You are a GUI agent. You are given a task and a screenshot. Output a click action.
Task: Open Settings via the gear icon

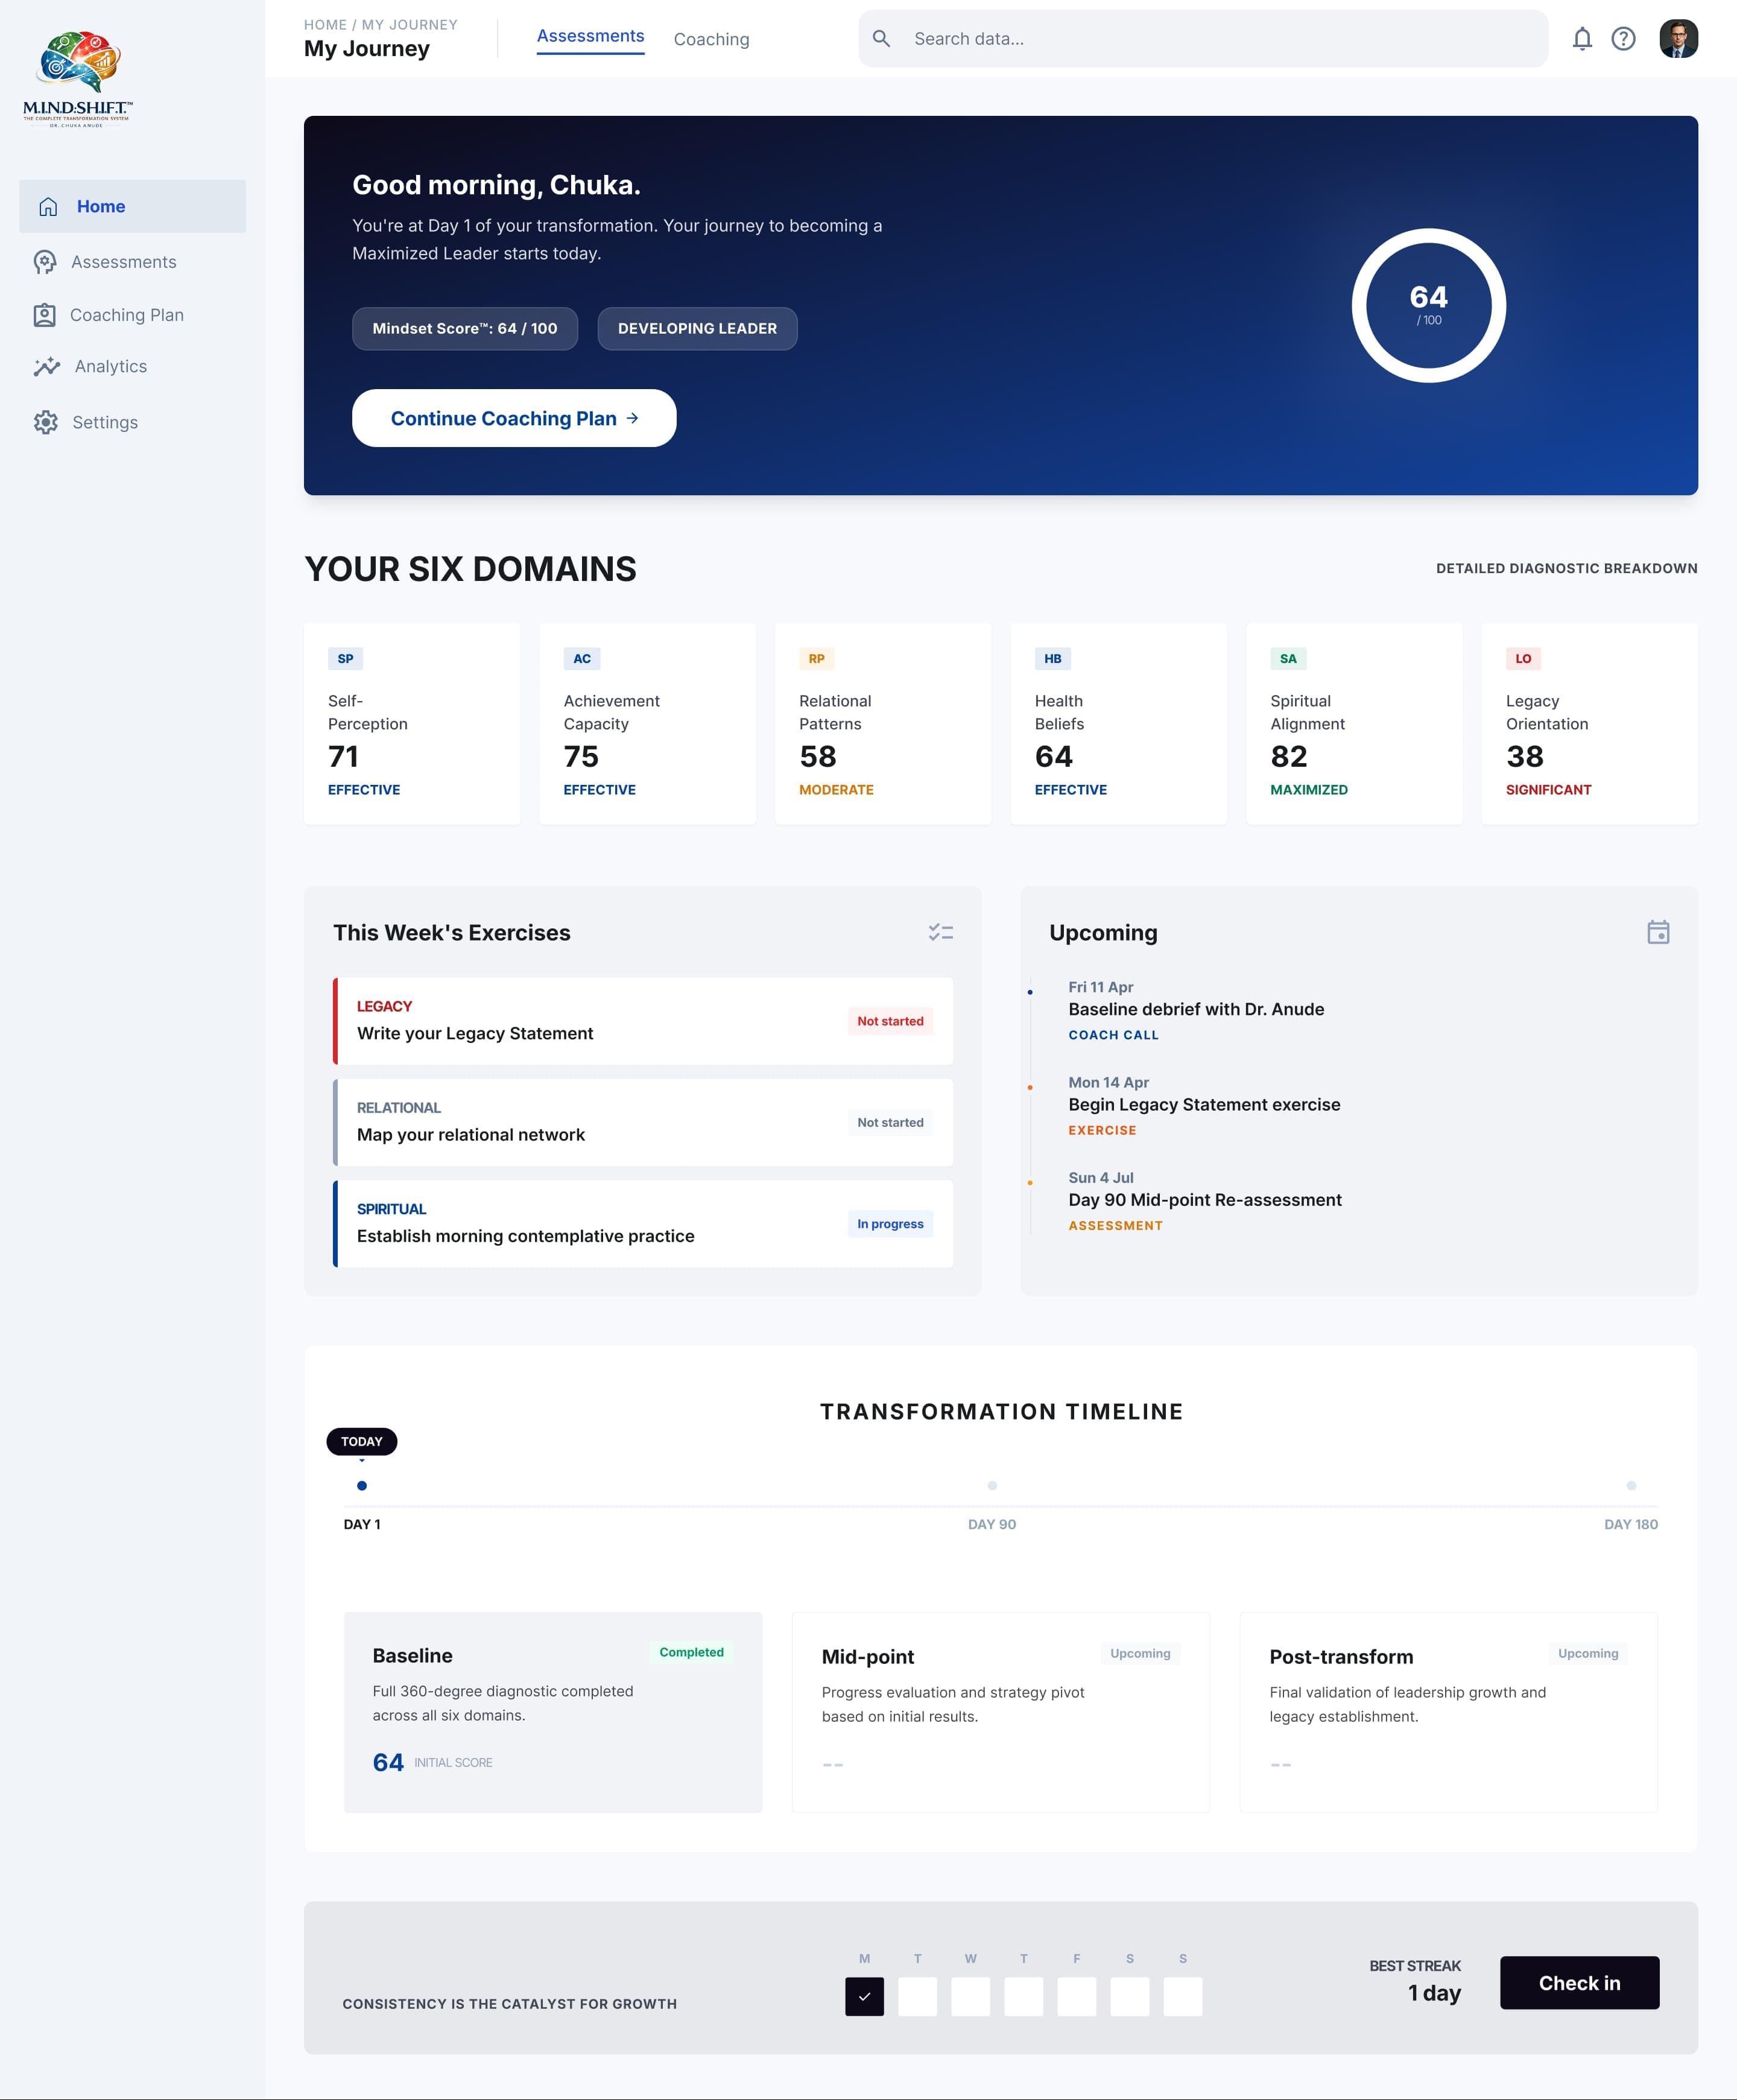(x=46, y=422)
